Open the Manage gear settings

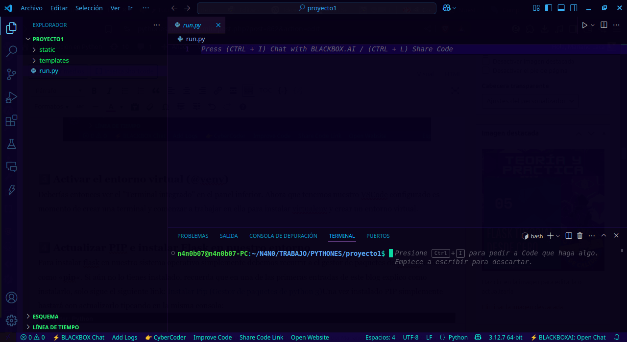coord(11,320)
